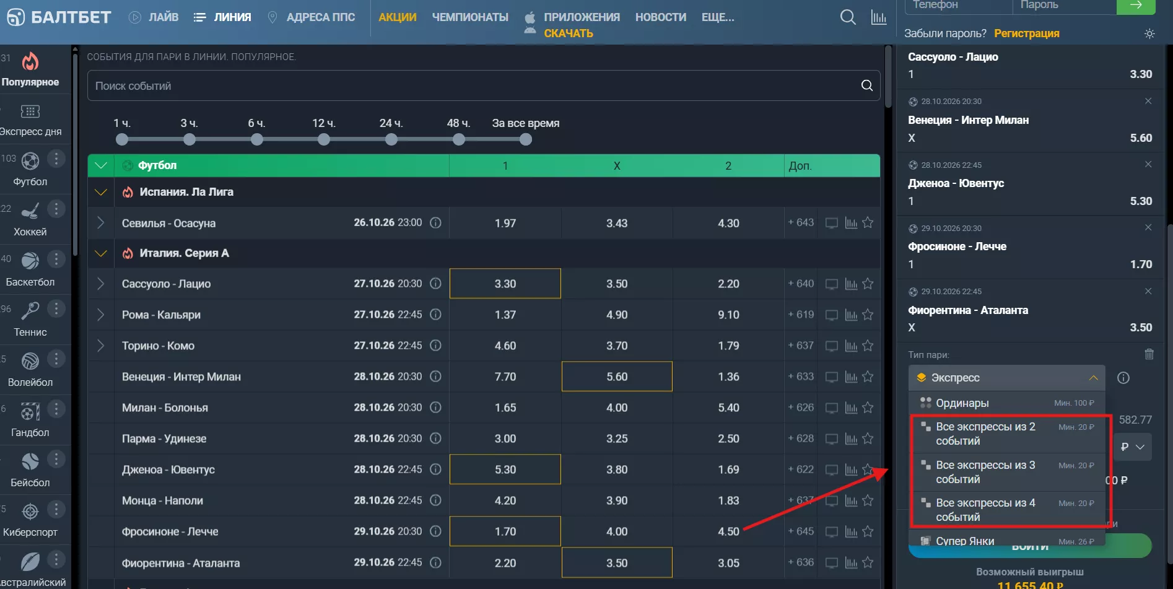Image resolution: width=1173 pixels, height=589 pixels.
Task: Open the Хоккей sport category
Action: 30,219
